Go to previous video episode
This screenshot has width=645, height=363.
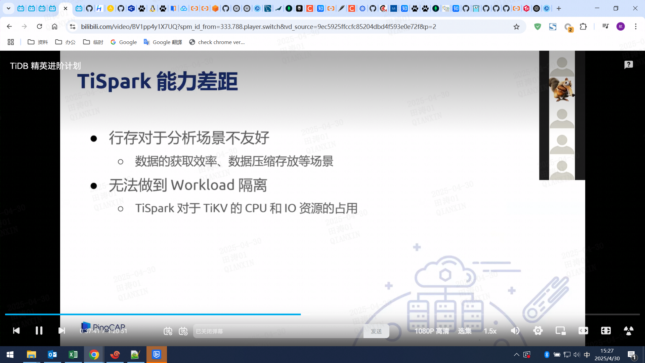[16, 331]
